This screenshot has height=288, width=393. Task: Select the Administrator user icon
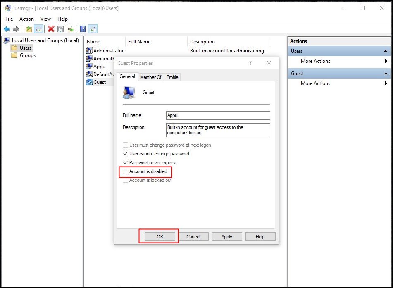tap(89, 51)
